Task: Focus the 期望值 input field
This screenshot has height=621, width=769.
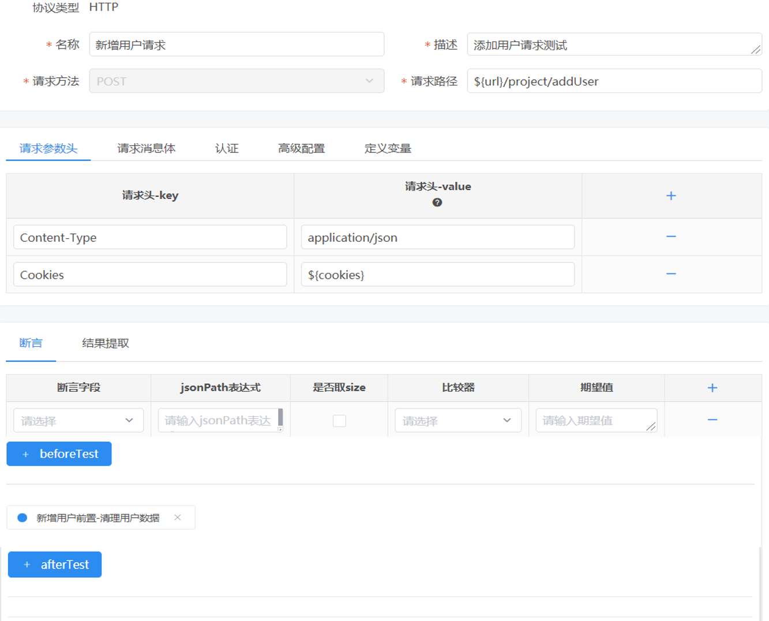Action: (x=597, y=420)
